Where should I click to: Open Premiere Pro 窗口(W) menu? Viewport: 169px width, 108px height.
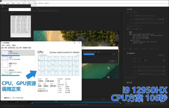pos(41,3)
